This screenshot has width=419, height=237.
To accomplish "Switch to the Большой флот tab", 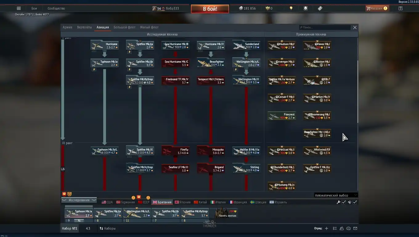I will (x=124, y=27).
